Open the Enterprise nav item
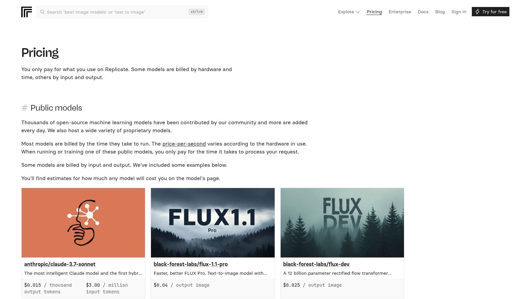The width and height of the screenshot is (532, 299). 400,12
